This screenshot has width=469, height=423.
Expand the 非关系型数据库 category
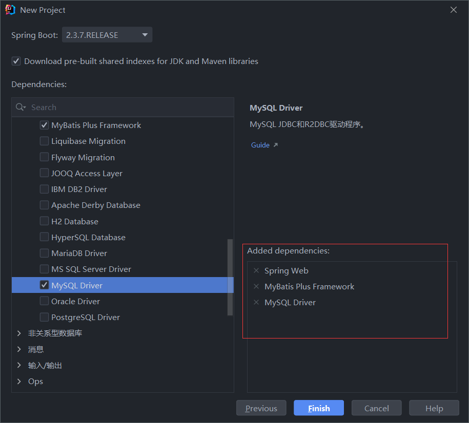19,333
